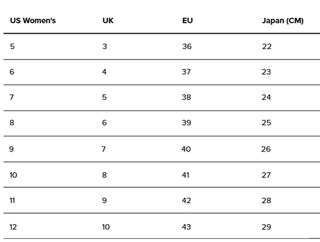Select EU size 39 cell
Image resolution: width=320 pixels, height=242 pixels.
coord(187,123)
